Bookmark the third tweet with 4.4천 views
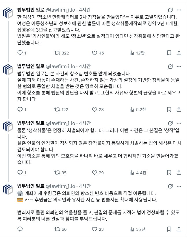The width and height of the screenshot is (189, 238). tap(169, 172)
